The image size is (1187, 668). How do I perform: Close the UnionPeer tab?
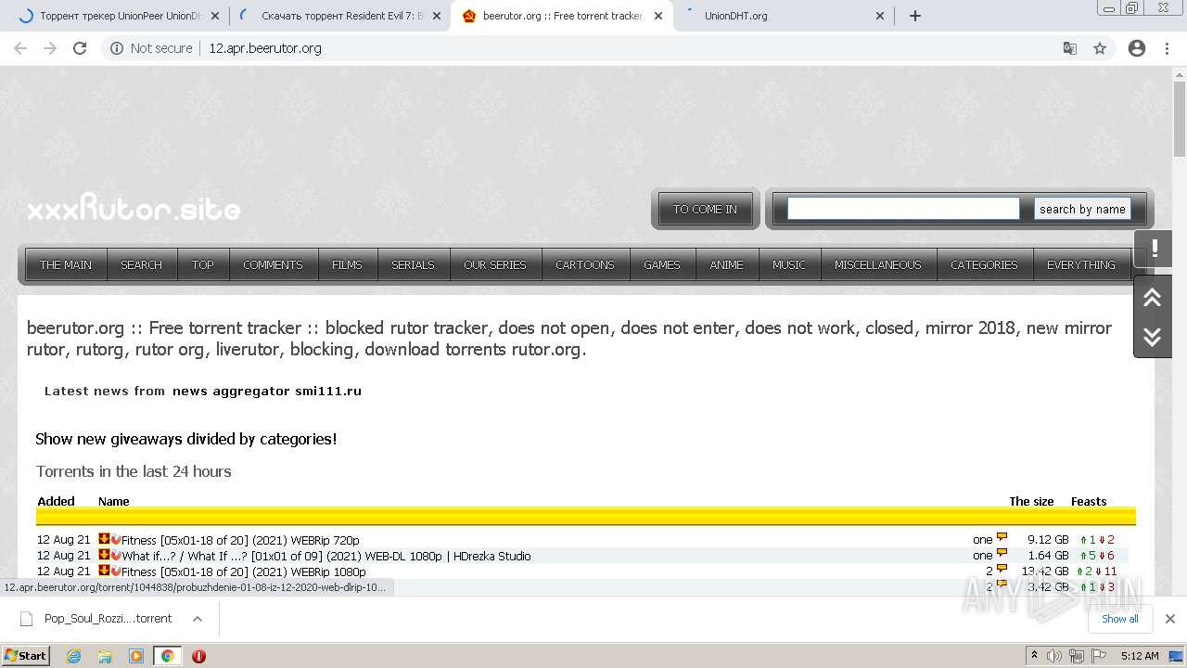[215, 16]
